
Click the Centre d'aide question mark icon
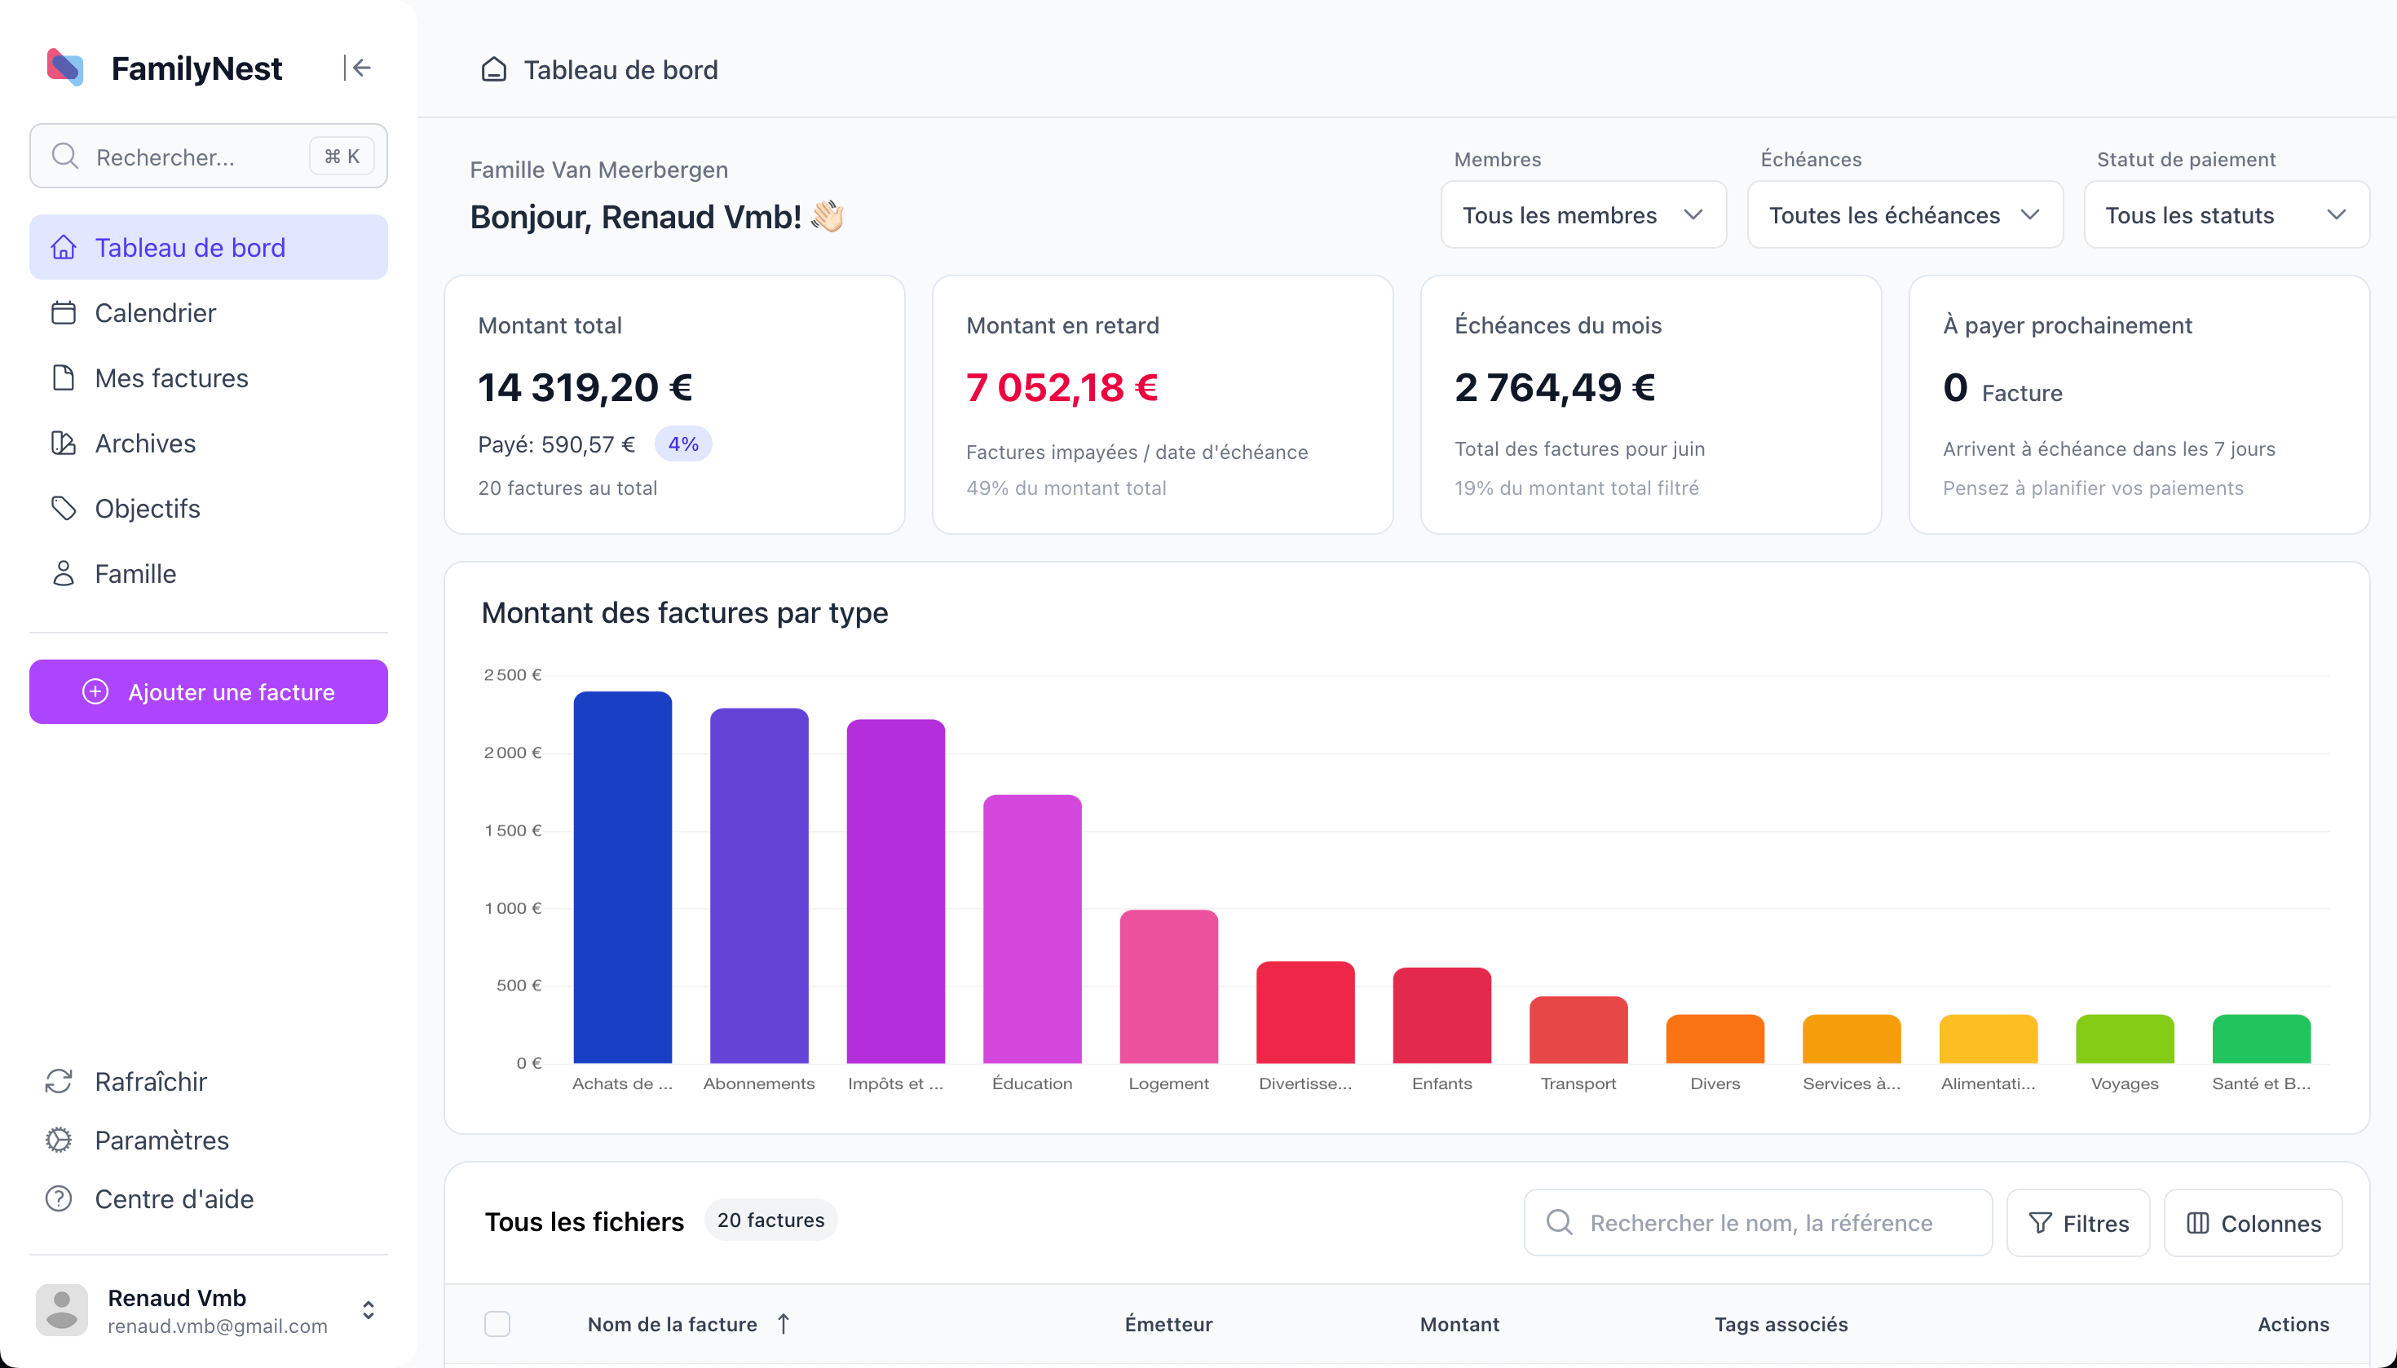tap(60, 1199)
